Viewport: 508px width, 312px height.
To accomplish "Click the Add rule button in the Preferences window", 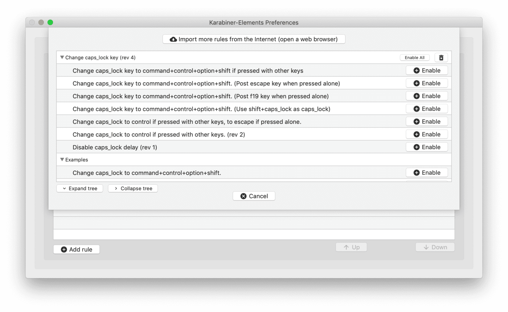I will 77,249.
